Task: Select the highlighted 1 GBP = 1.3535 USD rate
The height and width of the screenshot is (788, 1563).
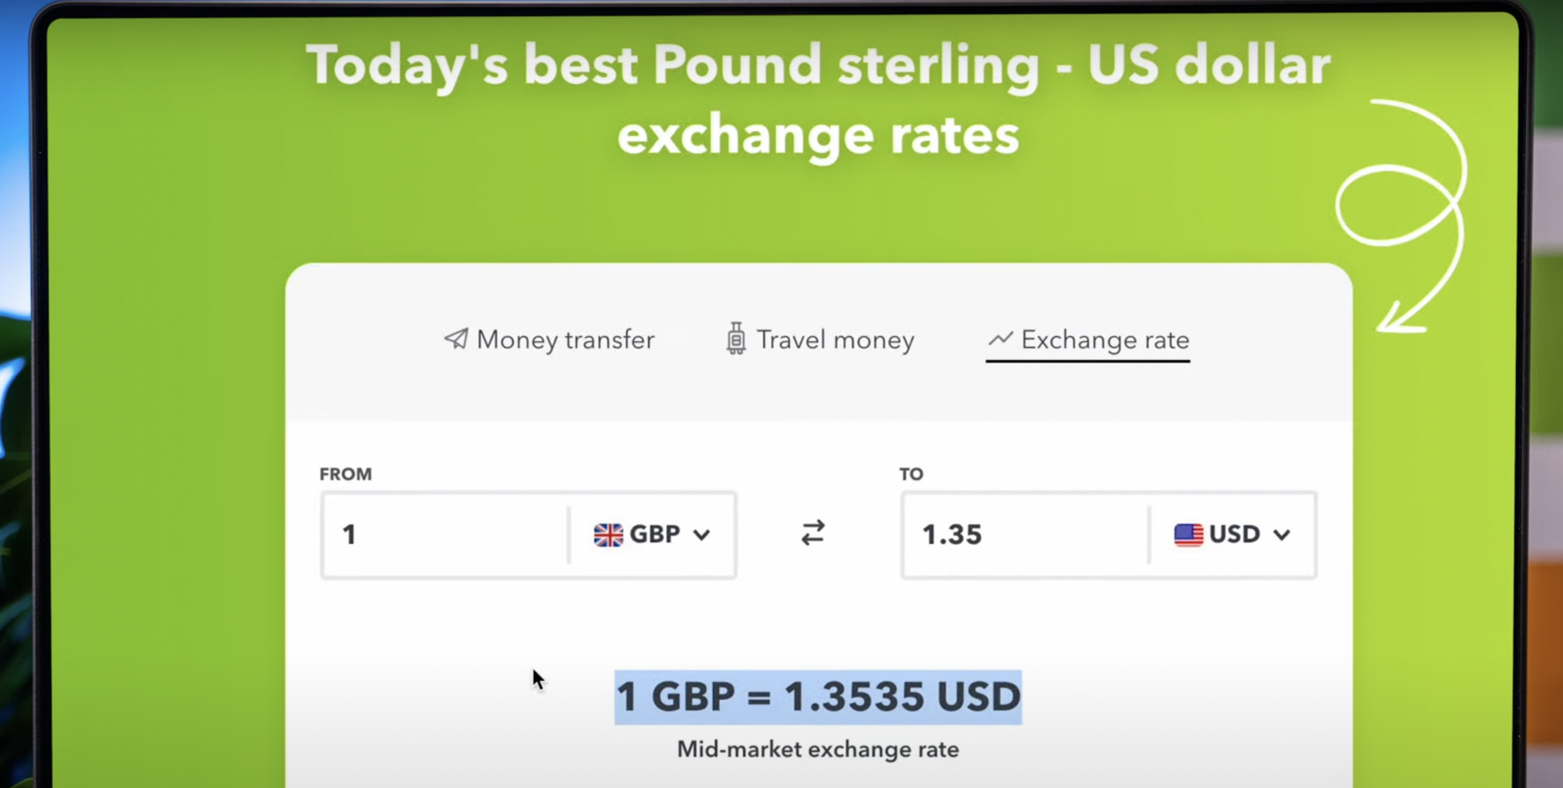Action: tap(817, 696)
